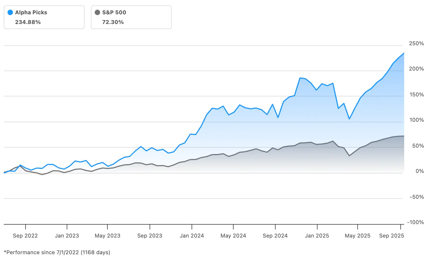
Task: Toggle the Alpha Picks series legend label
Action: pos(31,12)
